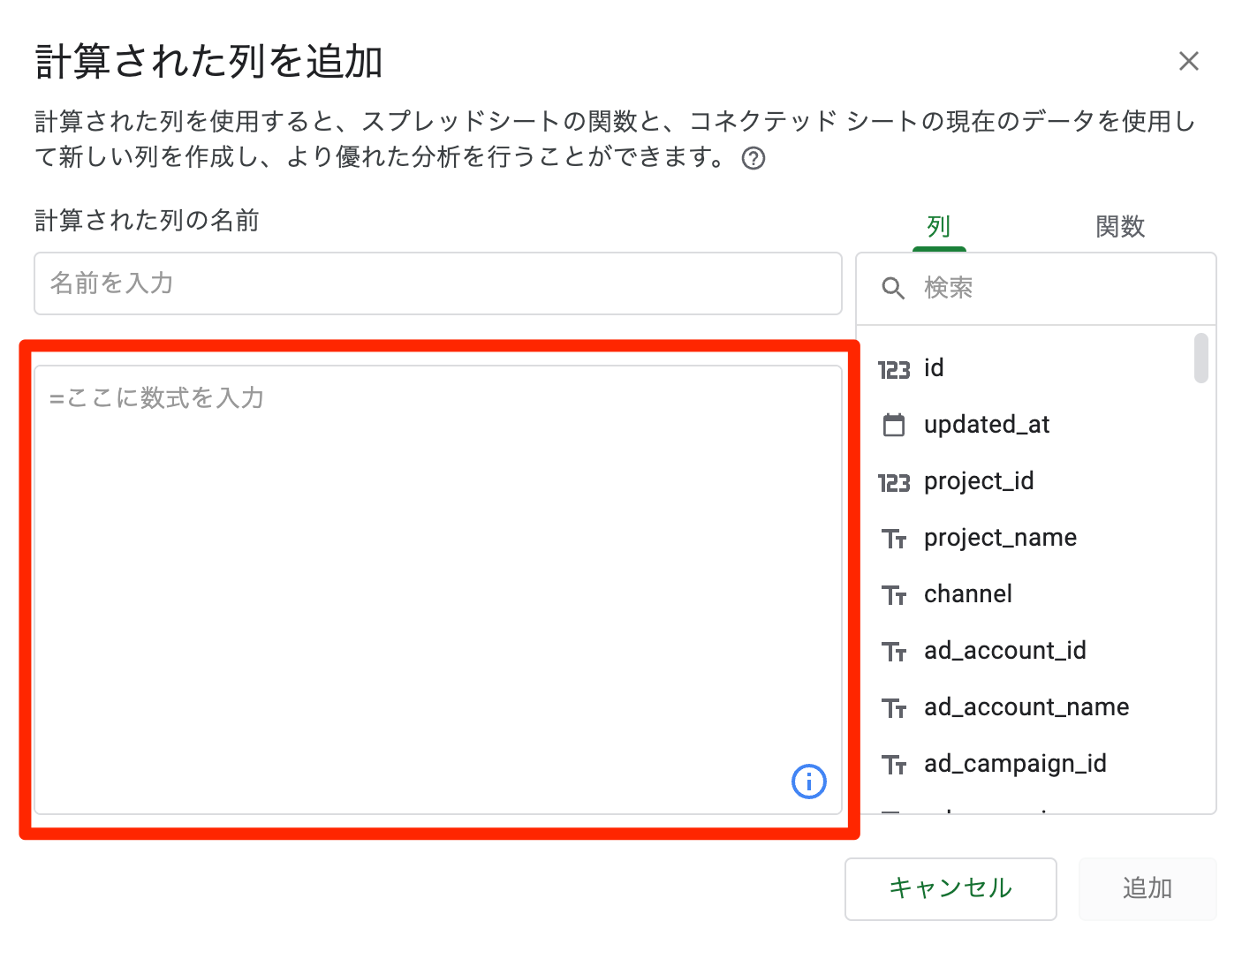Screen dimensions: 1242x959
Task: Click the number icon beside project_id
Action: 893,482
